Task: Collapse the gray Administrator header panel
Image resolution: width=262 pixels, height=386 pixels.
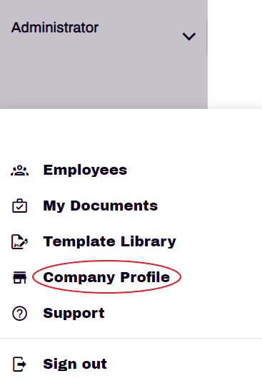Action: 104,54
